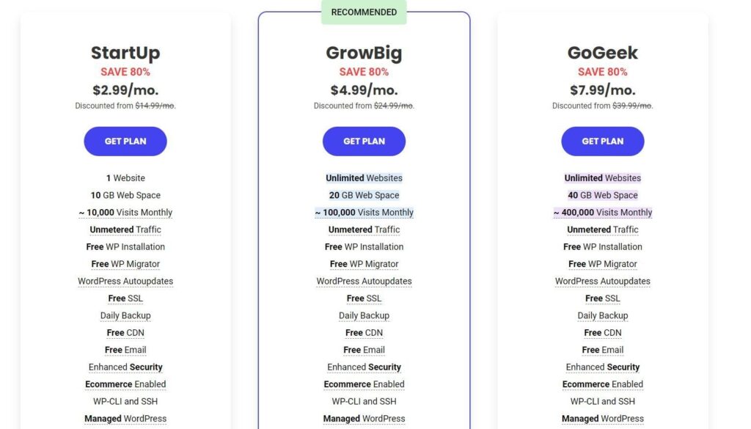Viewport: 751px width, 429px height.
Task: Open 100,000 Visits Monthly link under GrowBig
Action: [x=364, y=212]
